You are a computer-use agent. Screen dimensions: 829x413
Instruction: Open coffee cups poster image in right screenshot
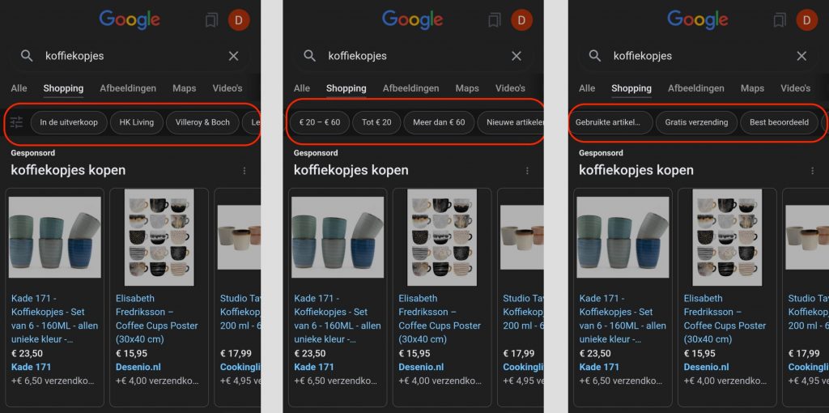(x=728, y=237)
